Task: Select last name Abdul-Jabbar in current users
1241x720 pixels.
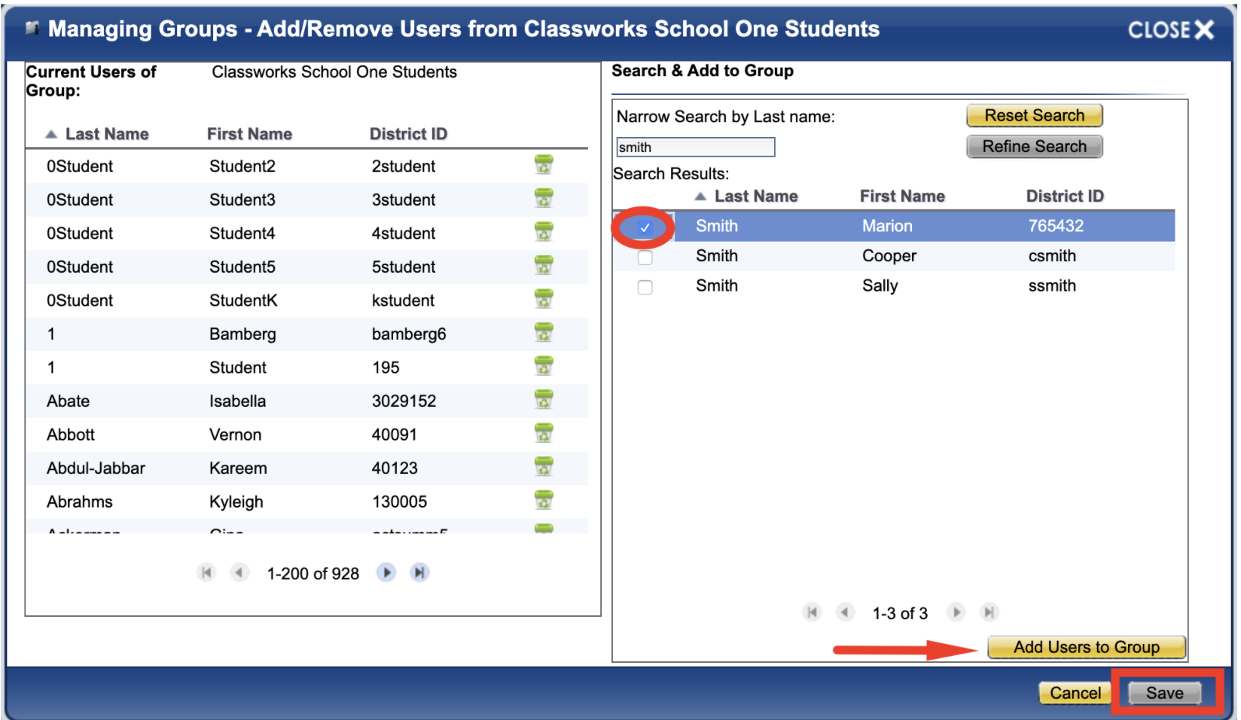Action: tap(96, 468)
